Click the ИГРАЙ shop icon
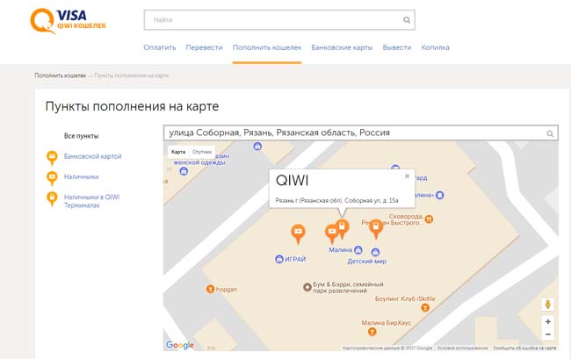Screen dimensions: 571x359 tap(279, 259)
